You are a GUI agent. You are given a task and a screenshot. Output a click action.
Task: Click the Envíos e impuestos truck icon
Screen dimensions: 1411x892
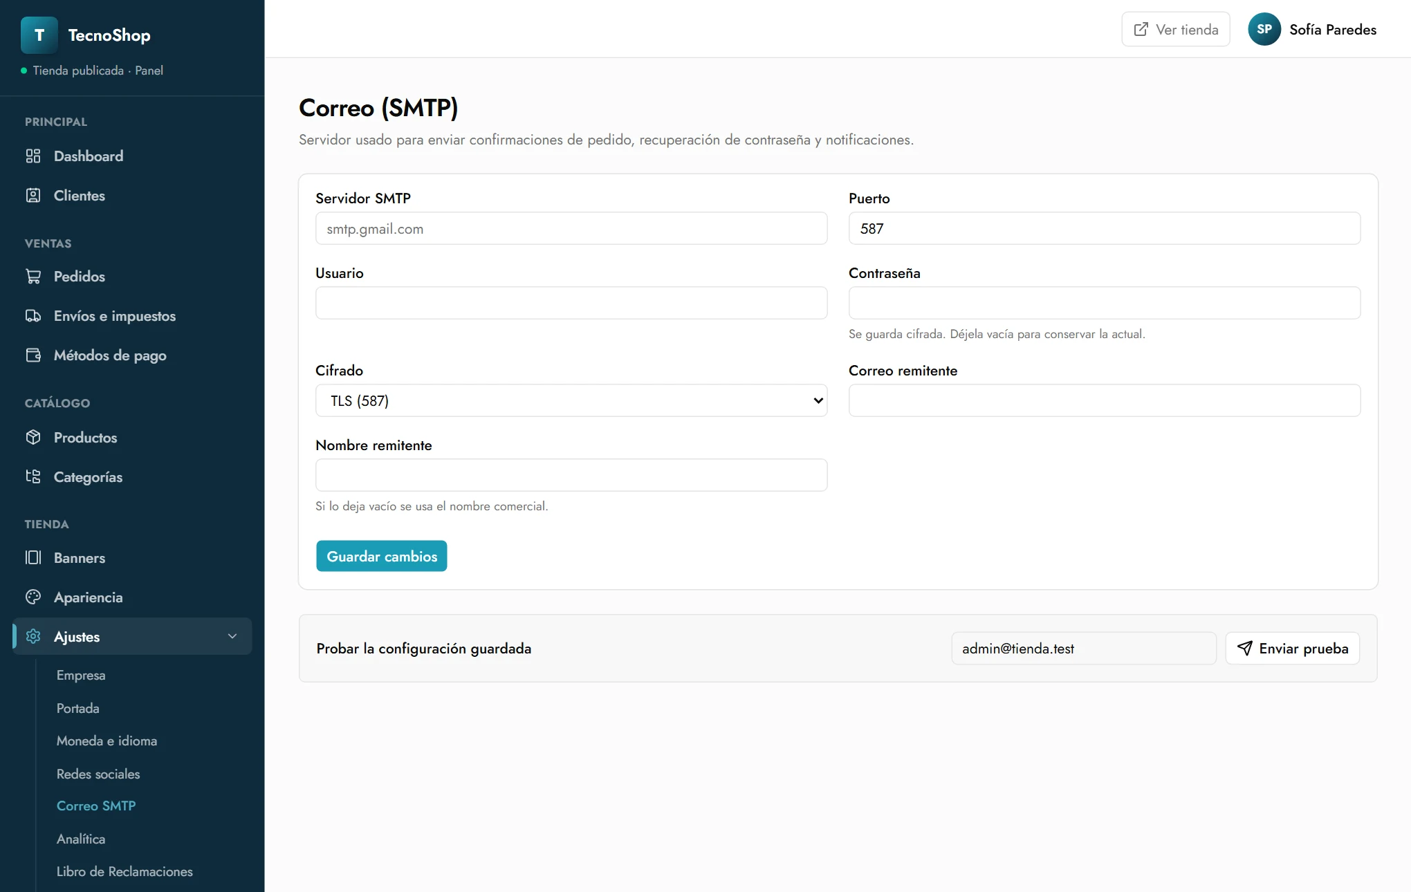point(33,316)
